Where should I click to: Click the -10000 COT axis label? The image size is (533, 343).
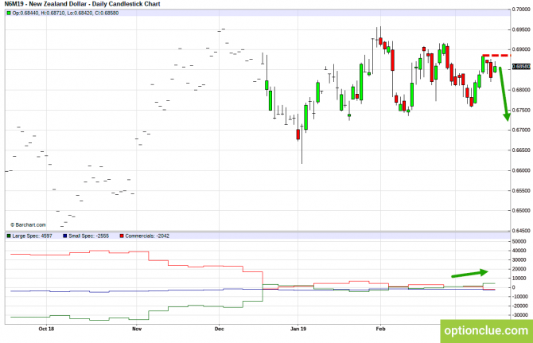coord(519,297)
